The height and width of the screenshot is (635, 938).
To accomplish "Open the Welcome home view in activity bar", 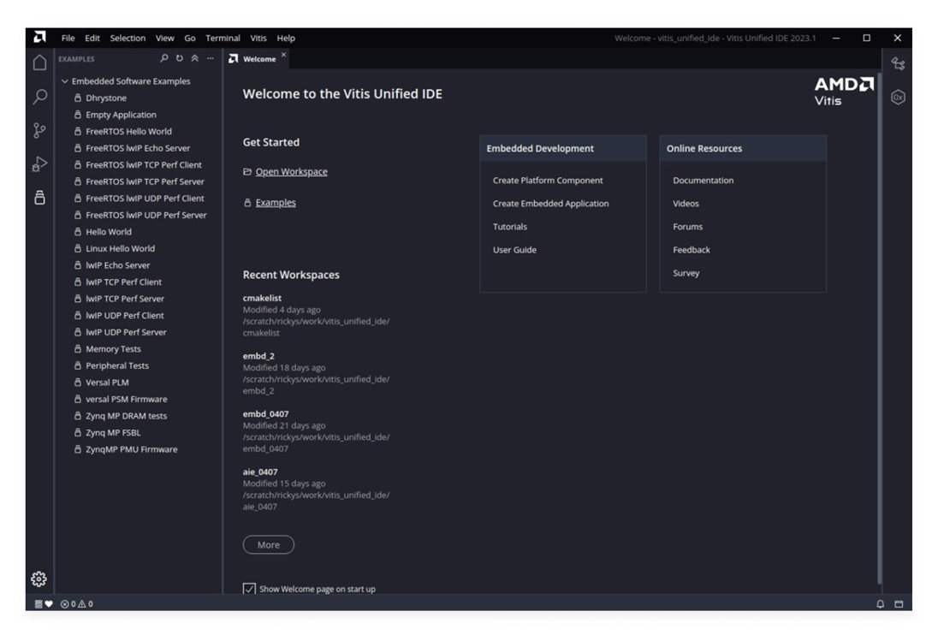I will pyautogui.click(x=39, y=62).
